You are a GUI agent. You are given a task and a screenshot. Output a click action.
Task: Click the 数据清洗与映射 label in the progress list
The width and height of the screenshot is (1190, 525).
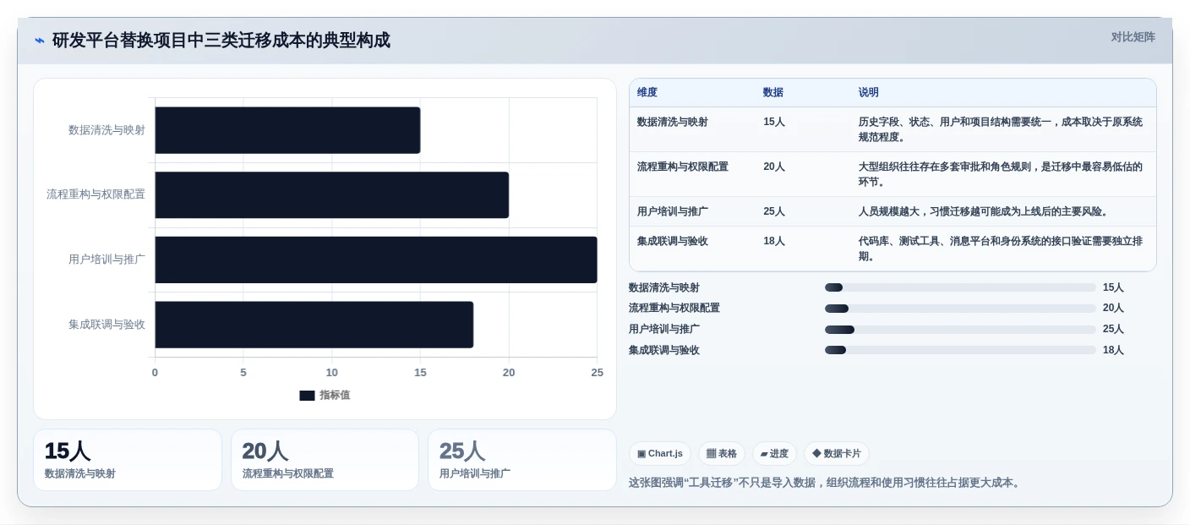[664, 287]
